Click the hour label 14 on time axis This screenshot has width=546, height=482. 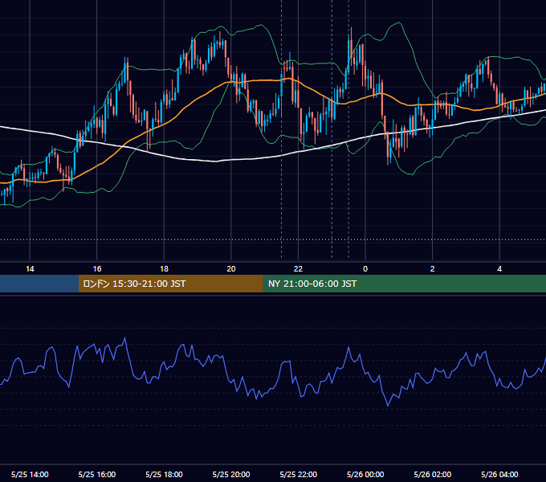[30, 269]
